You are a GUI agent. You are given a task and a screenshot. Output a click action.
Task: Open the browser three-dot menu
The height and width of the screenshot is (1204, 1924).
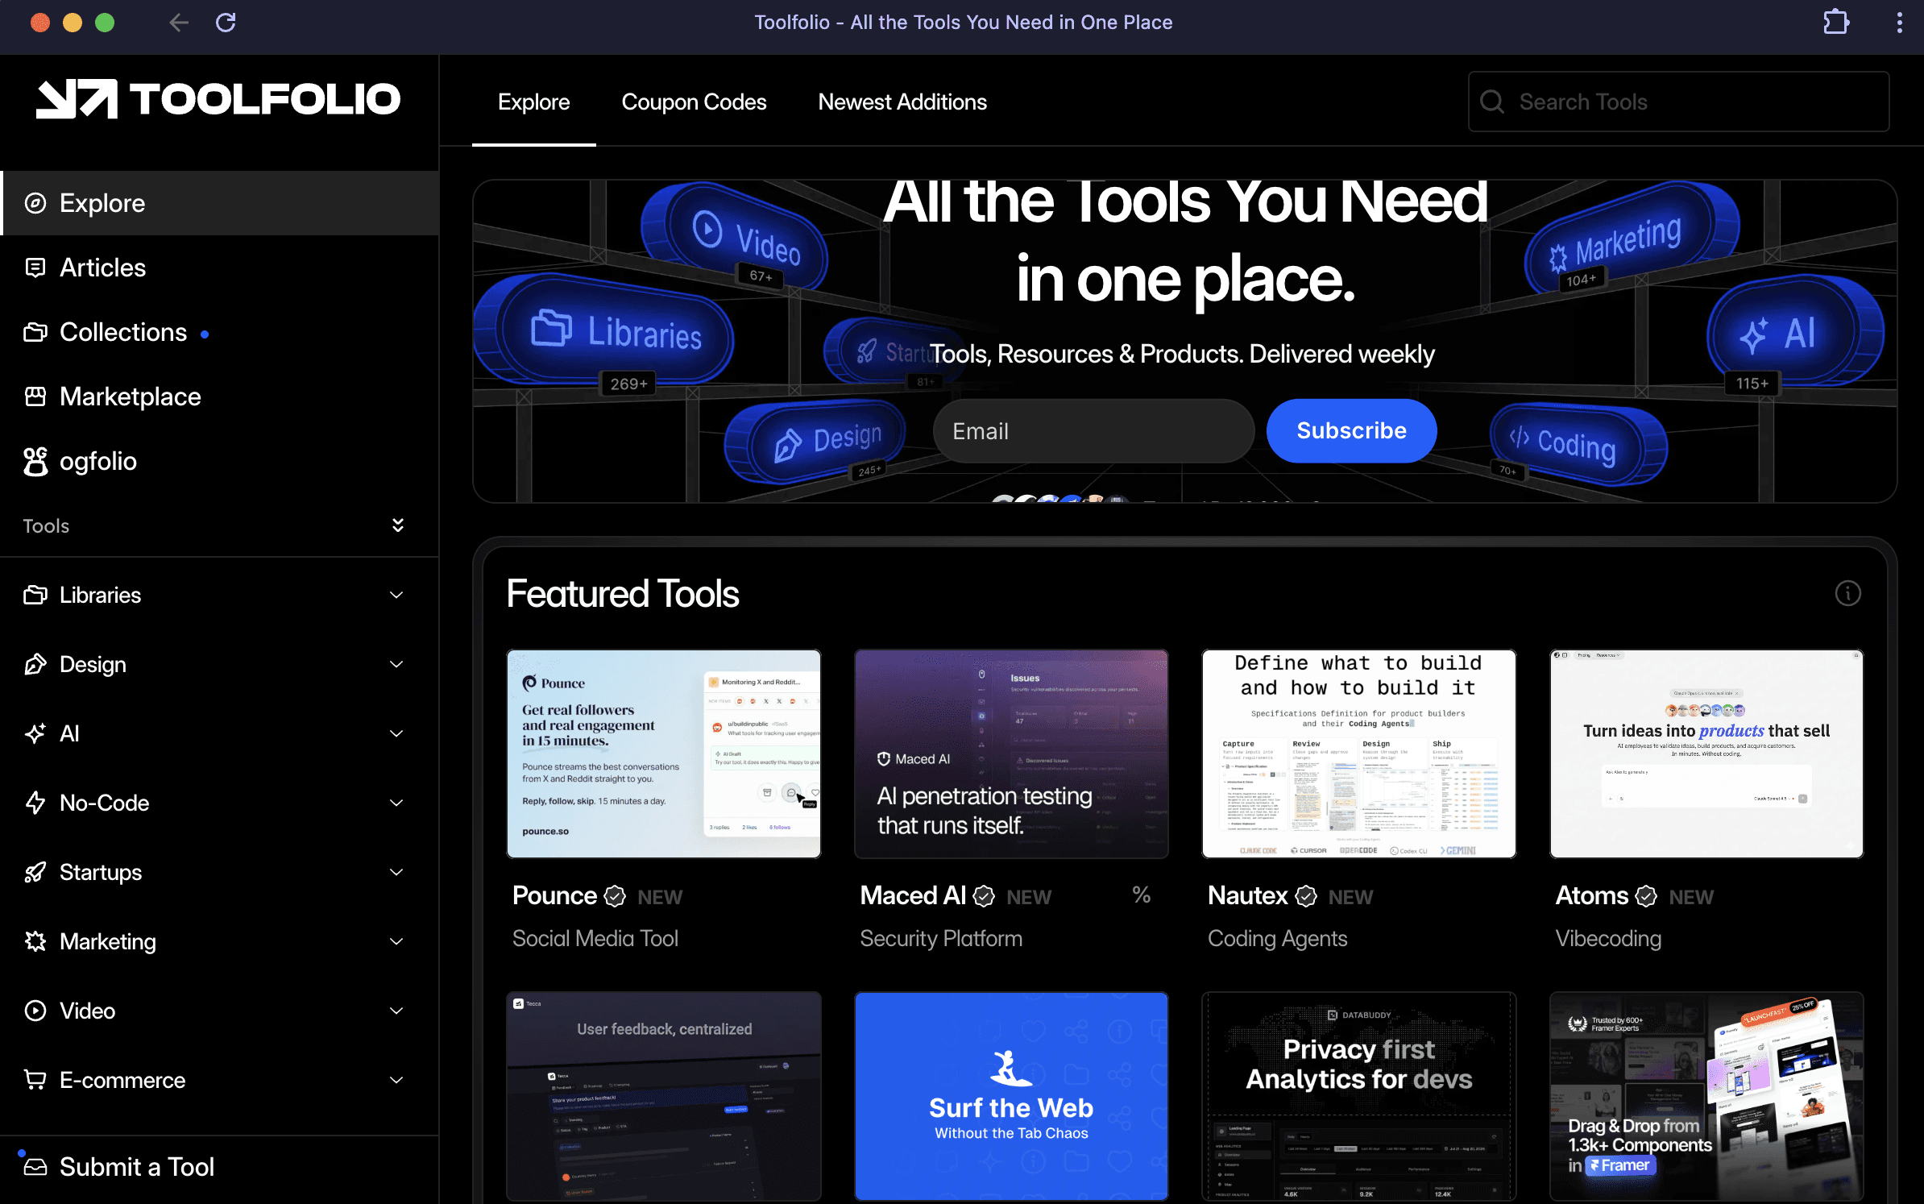click(1899, 23)
